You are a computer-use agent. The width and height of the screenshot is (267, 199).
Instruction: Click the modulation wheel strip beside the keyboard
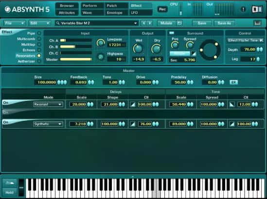pos(21,188)
